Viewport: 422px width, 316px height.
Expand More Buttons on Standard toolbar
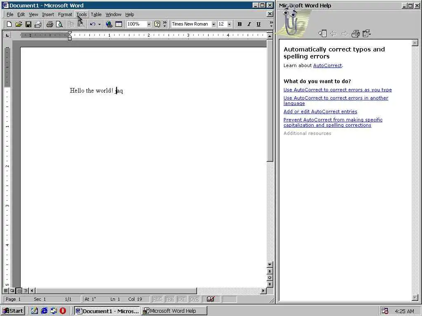tap(165, 24)
